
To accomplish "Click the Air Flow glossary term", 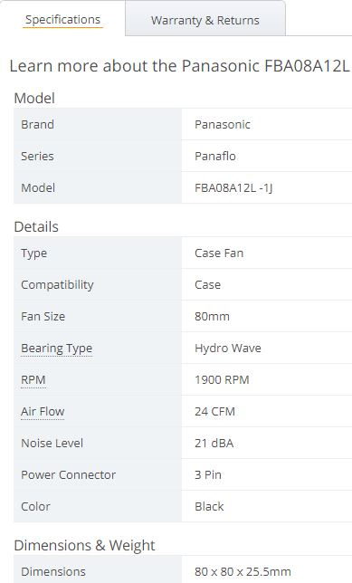I will coord(43,412).
